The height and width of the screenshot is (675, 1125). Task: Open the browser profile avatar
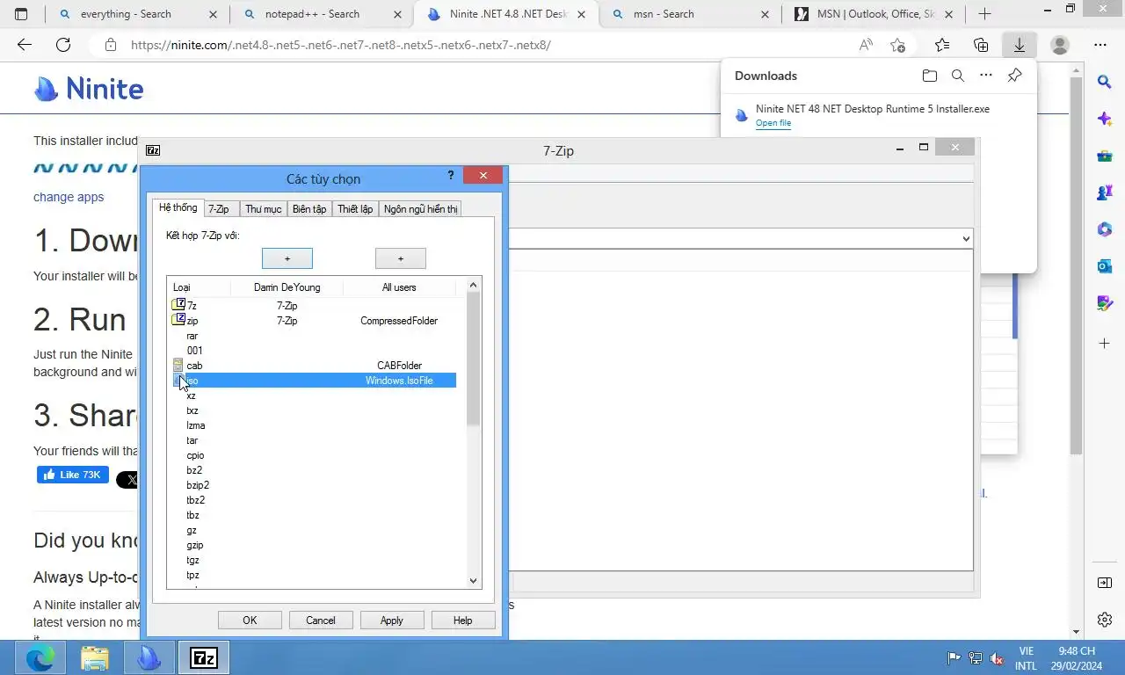tap(1060, 45)
